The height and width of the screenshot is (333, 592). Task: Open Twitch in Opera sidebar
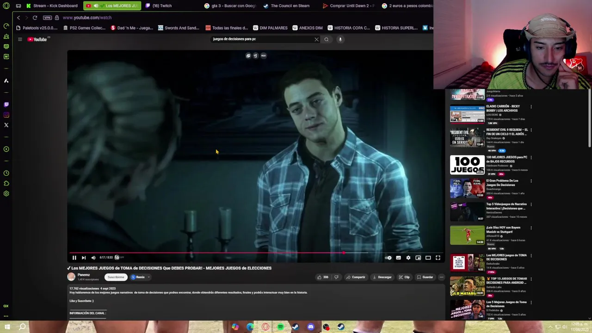[x=6, y=105]
